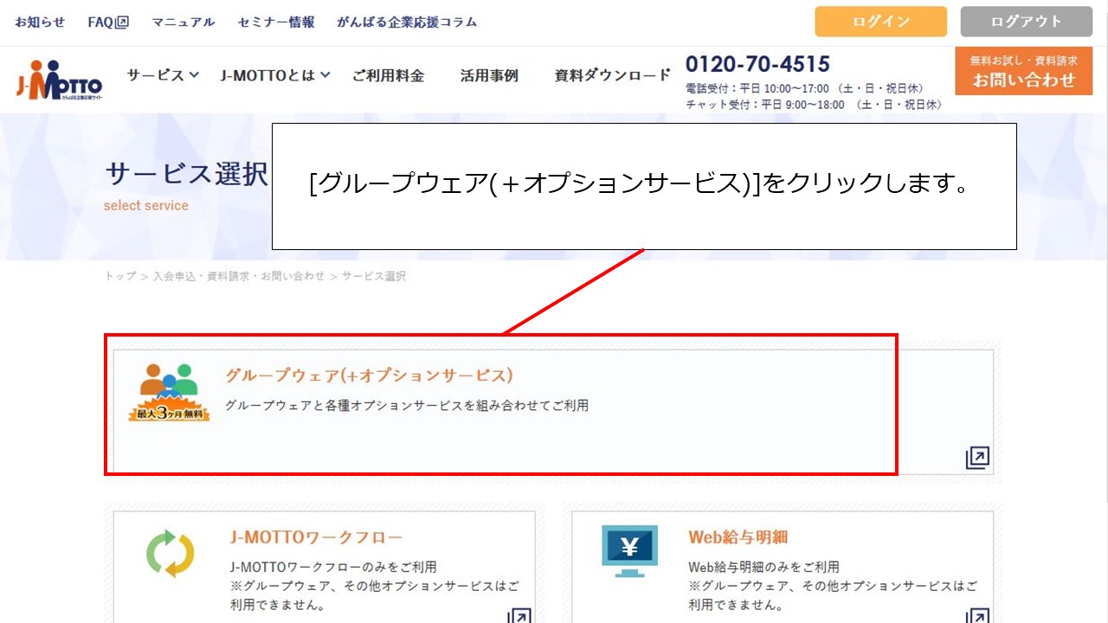This screenshot has height=623, width=1108.
Task: Open the ご利用料金 menu item
Action: coord(388,76)
